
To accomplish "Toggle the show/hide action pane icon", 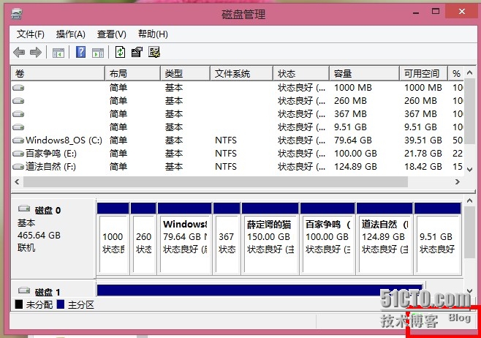I will pyautogui.click(x=97, y=52).
